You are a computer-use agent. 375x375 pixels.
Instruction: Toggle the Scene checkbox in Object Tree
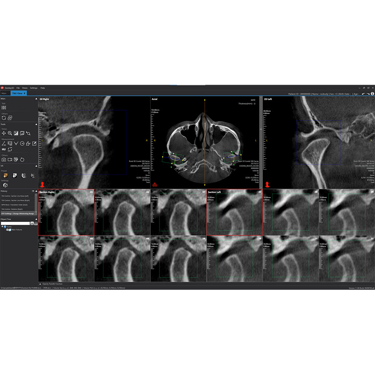point(2,227)
